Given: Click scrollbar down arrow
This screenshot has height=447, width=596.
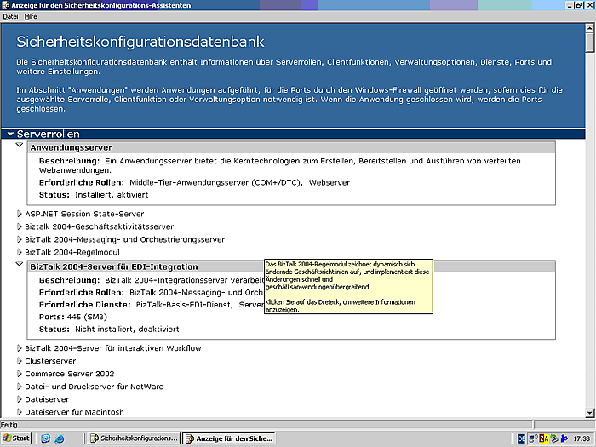Looking at the screenshot, I should pos(589,413).
